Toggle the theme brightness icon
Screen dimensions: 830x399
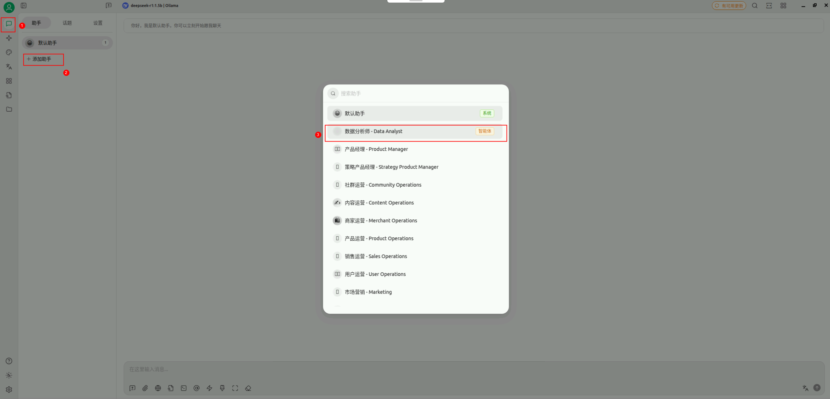pos(9,375)
